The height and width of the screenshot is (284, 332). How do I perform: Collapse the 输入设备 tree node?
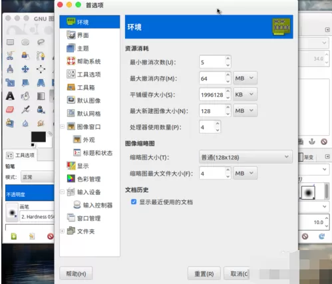click(63, 192)
